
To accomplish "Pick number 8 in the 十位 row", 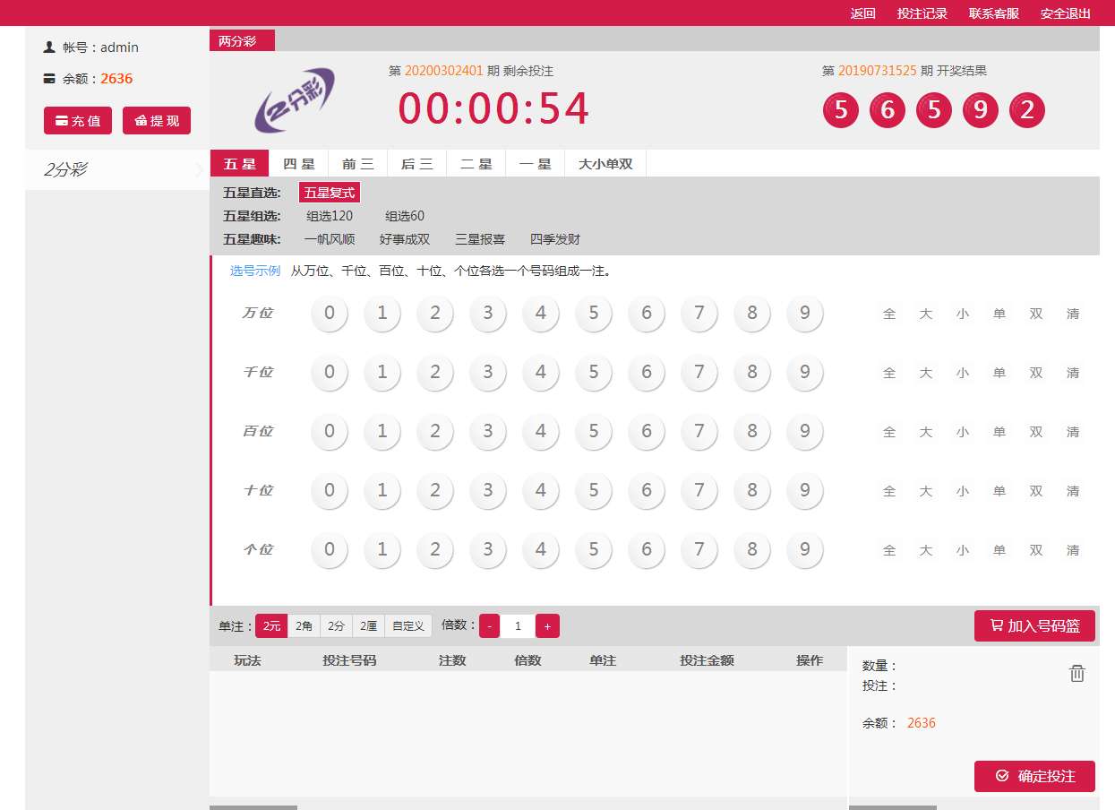I will (x=752, y=491).
